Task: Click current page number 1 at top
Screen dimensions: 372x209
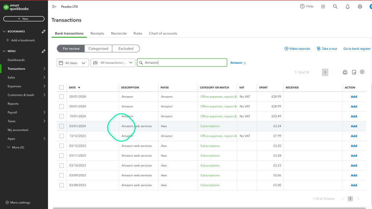Action: pos(325,73)
